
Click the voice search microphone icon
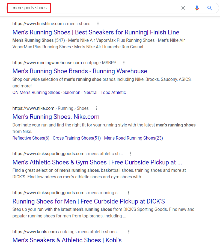click(x=197, y=8)
